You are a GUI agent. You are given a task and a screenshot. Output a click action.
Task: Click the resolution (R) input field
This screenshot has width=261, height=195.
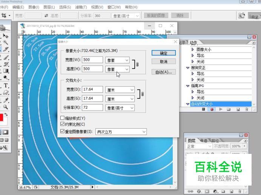pos(92,107)
